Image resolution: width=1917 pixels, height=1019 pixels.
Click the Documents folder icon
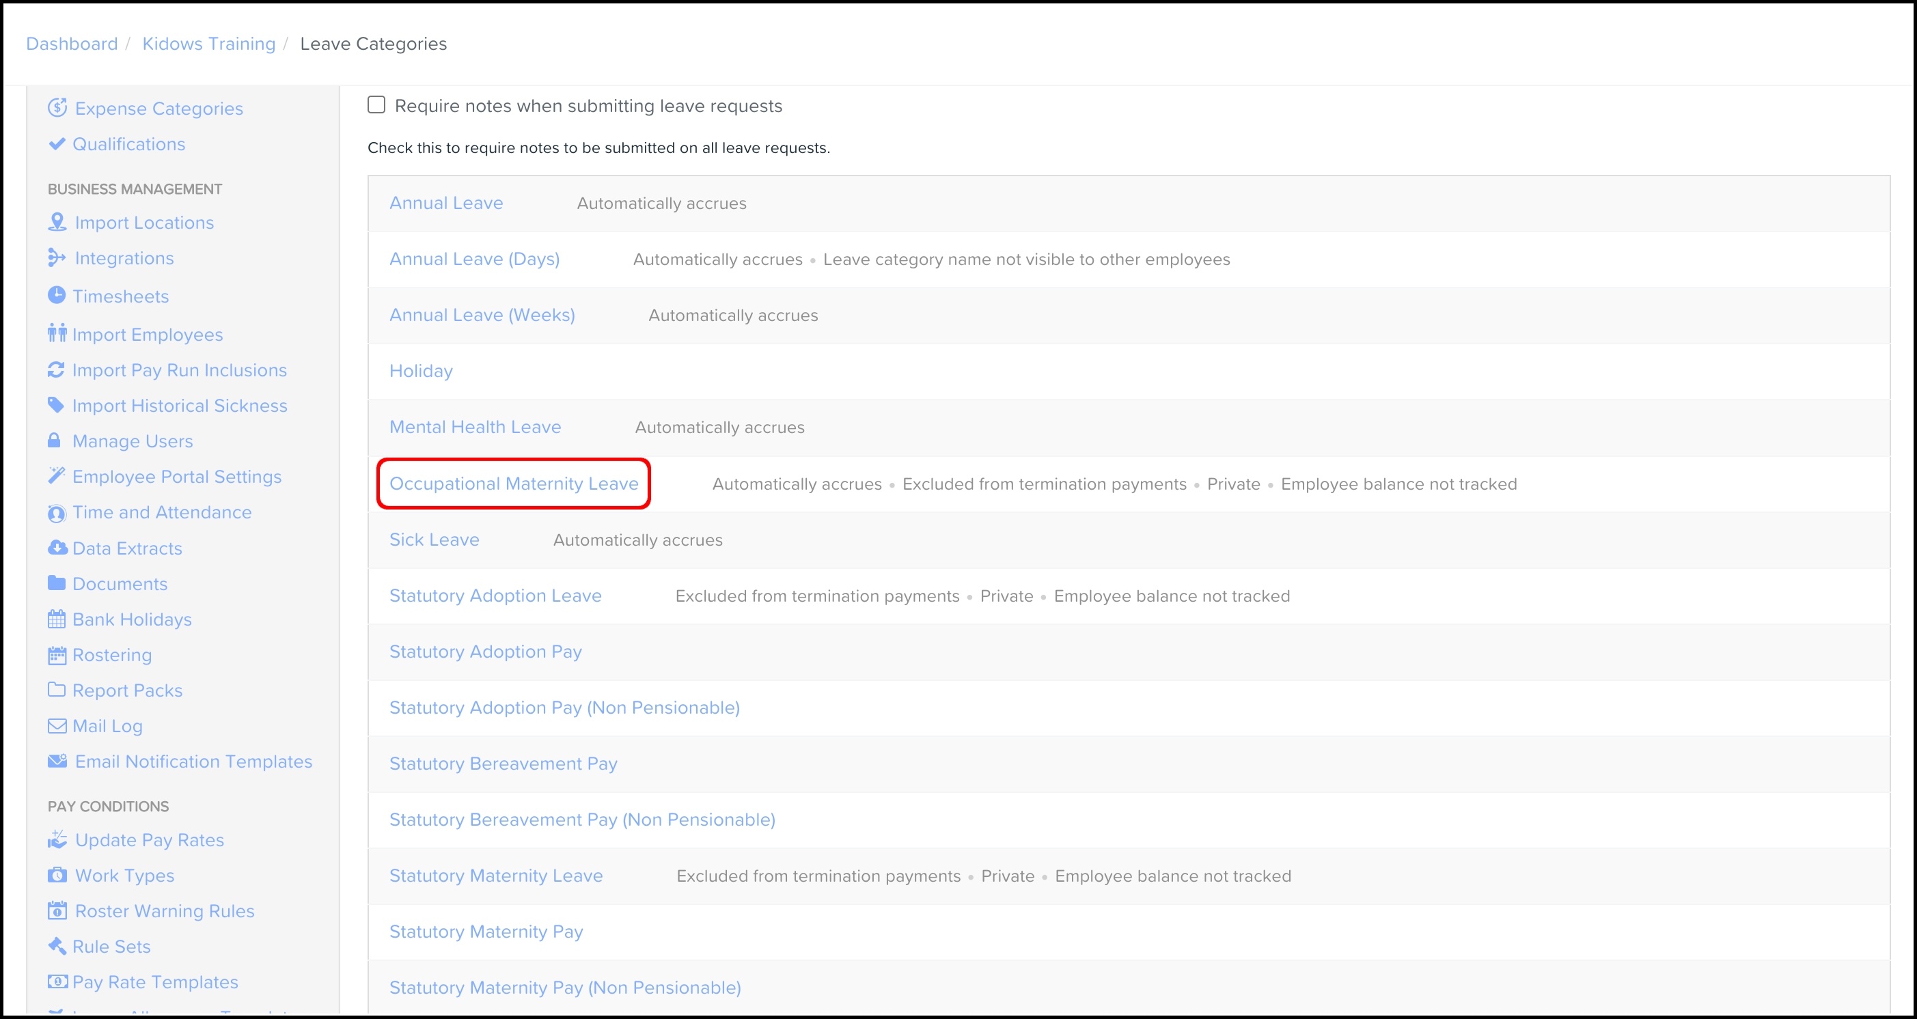coord(57,583)
